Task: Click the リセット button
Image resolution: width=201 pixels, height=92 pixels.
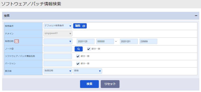Action: pos(110,84)
